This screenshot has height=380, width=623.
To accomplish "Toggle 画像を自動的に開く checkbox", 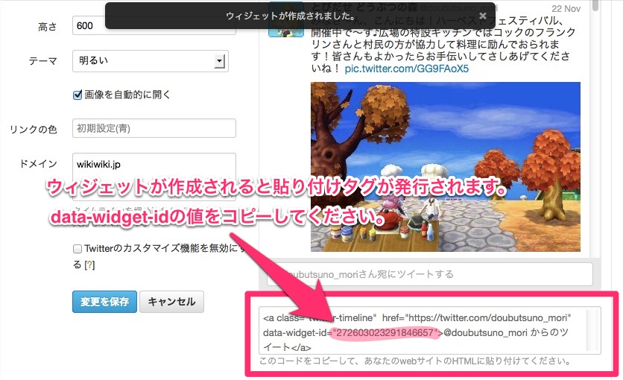I will point(78,95).
